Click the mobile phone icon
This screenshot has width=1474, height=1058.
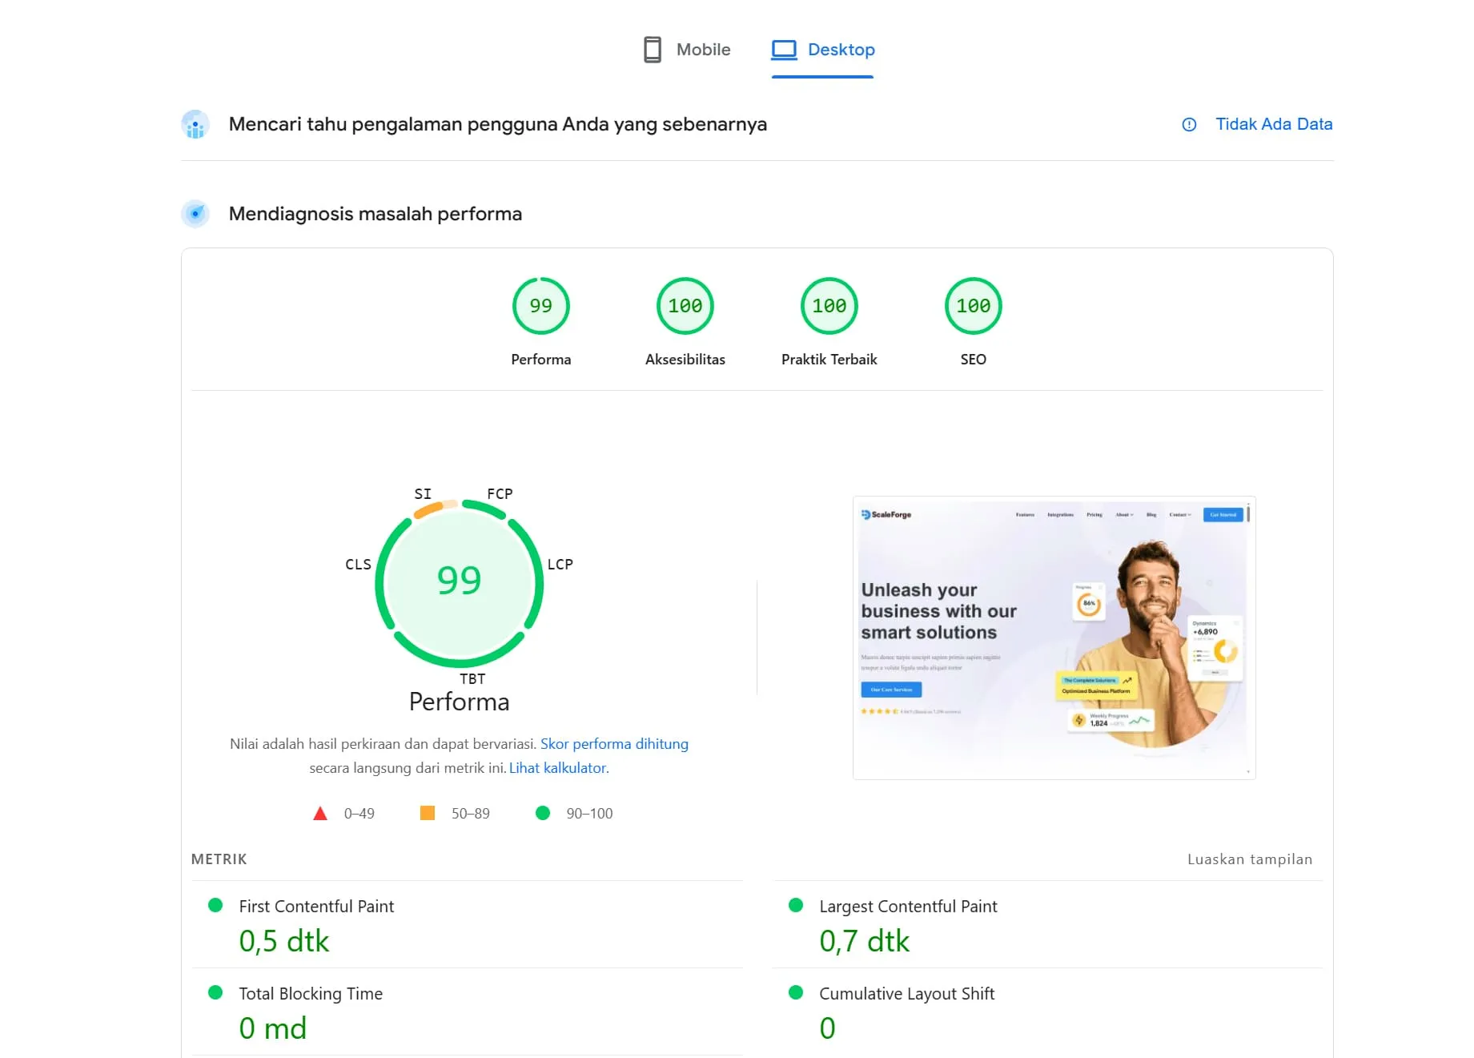coord(653,50)
